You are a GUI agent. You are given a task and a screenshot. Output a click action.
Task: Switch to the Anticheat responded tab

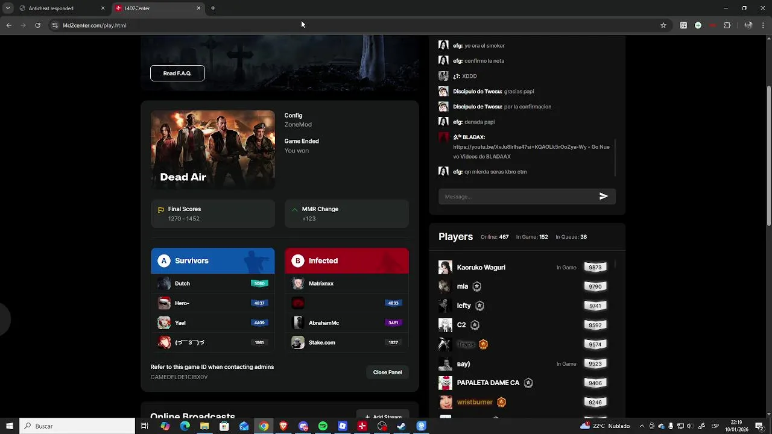(61, 8)
